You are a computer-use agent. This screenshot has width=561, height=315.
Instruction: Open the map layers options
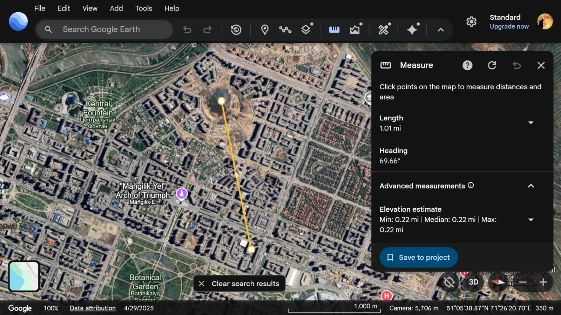coord(306,30)
